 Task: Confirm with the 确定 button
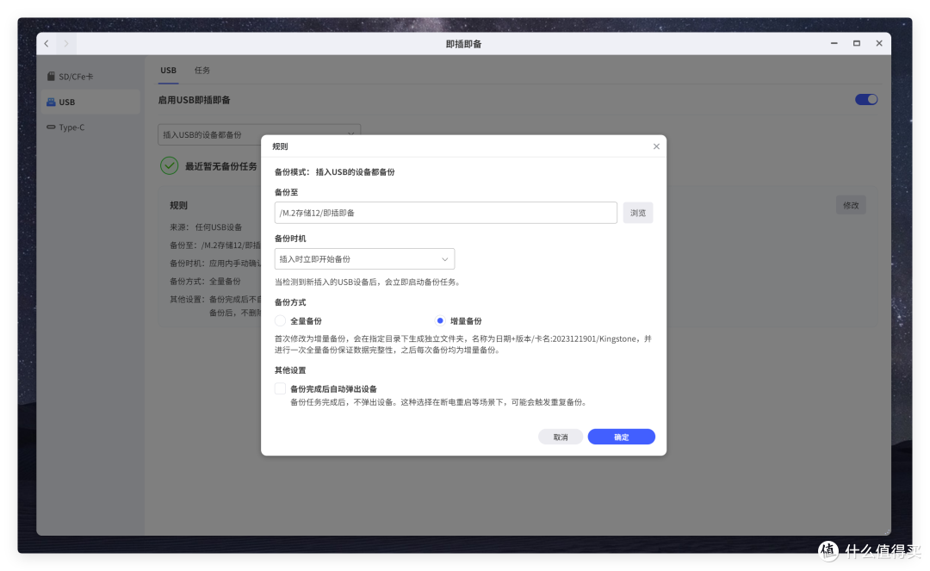(x=621, y=437)
